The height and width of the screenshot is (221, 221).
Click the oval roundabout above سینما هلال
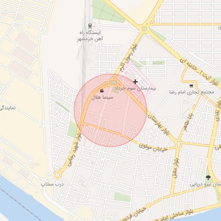[x=113, y=82]
